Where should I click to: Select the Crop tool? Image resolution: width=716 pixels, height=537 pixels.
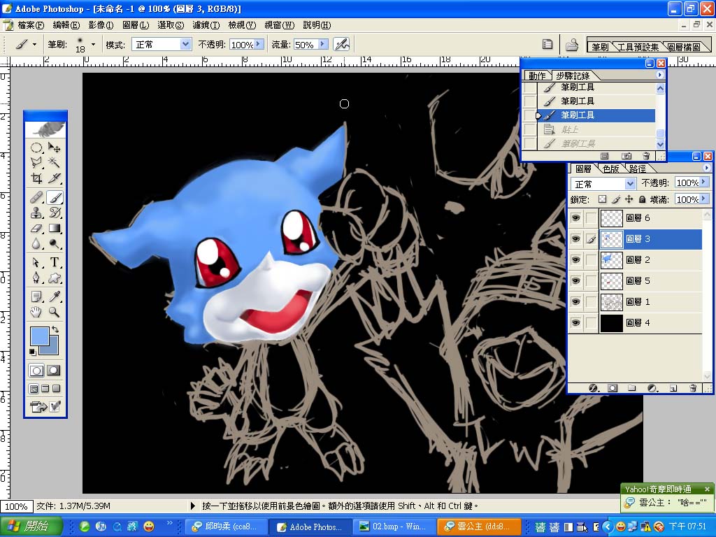pos(36,178)
